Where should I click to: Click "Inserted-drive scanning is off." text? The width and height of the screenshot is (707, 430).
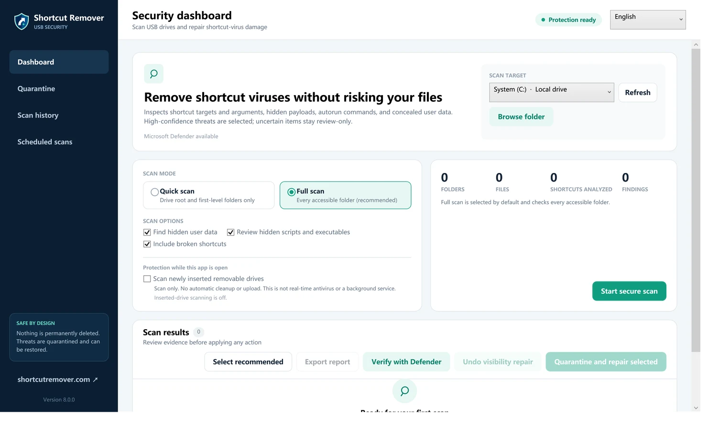(x=190, y=298)
